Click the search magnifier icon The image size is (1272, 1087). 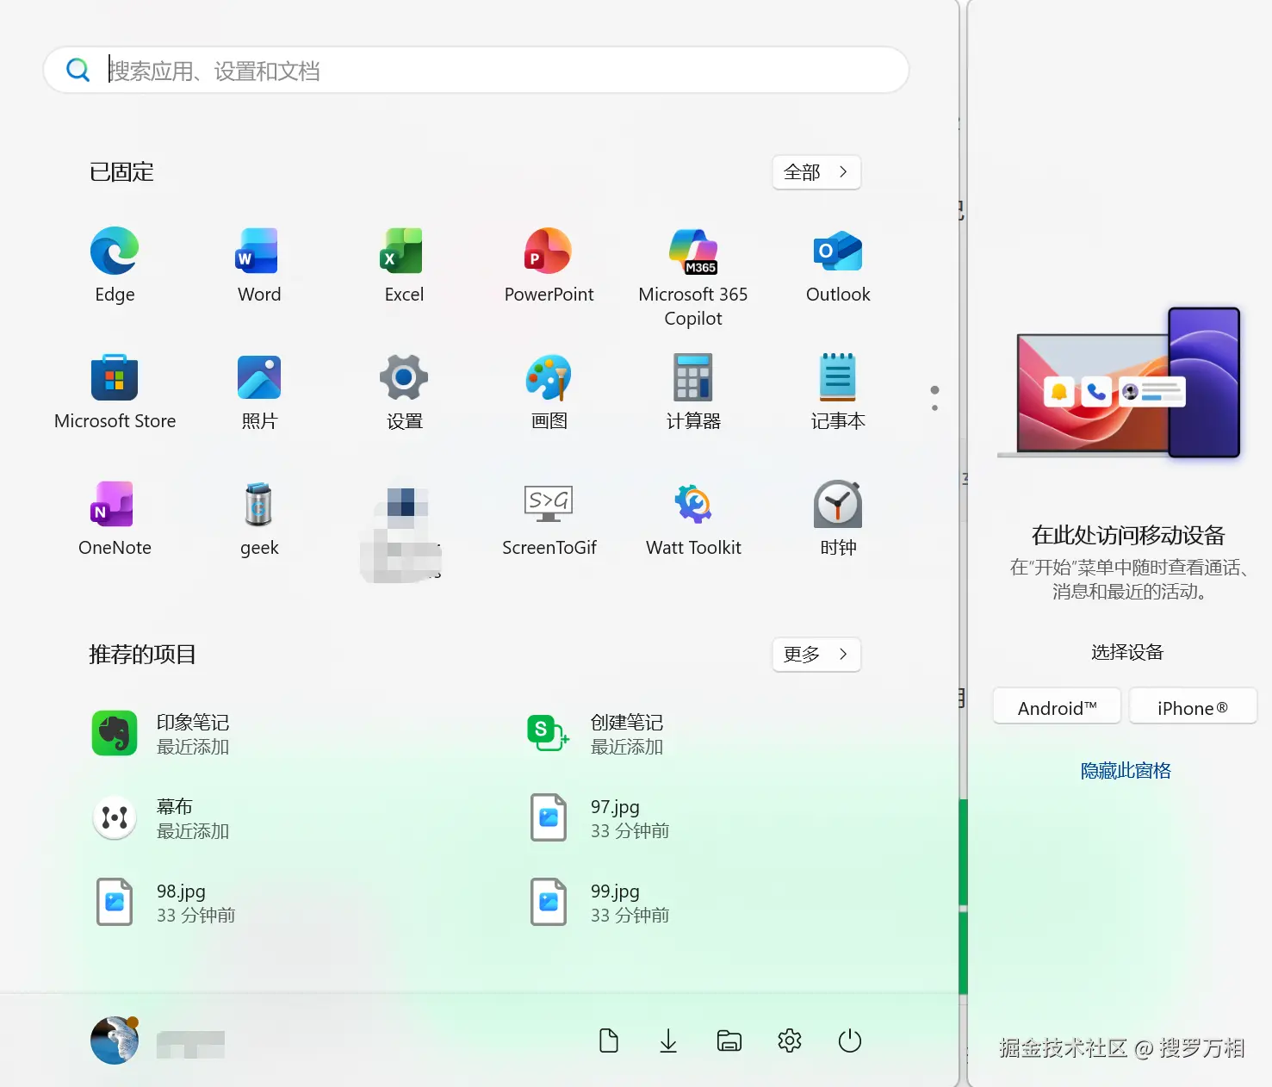click(78, 70)
